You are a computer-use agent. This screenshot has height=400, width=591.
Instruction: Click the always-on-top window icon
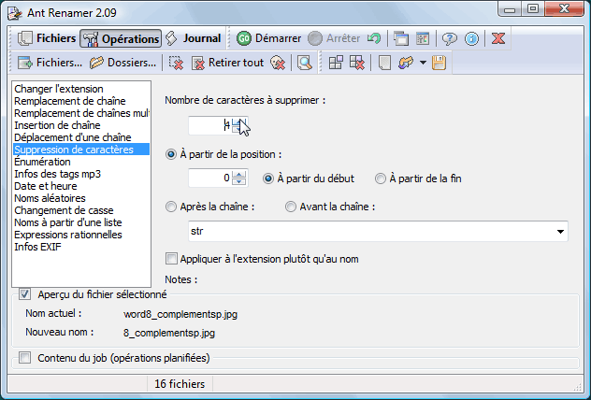click(401, 38)
